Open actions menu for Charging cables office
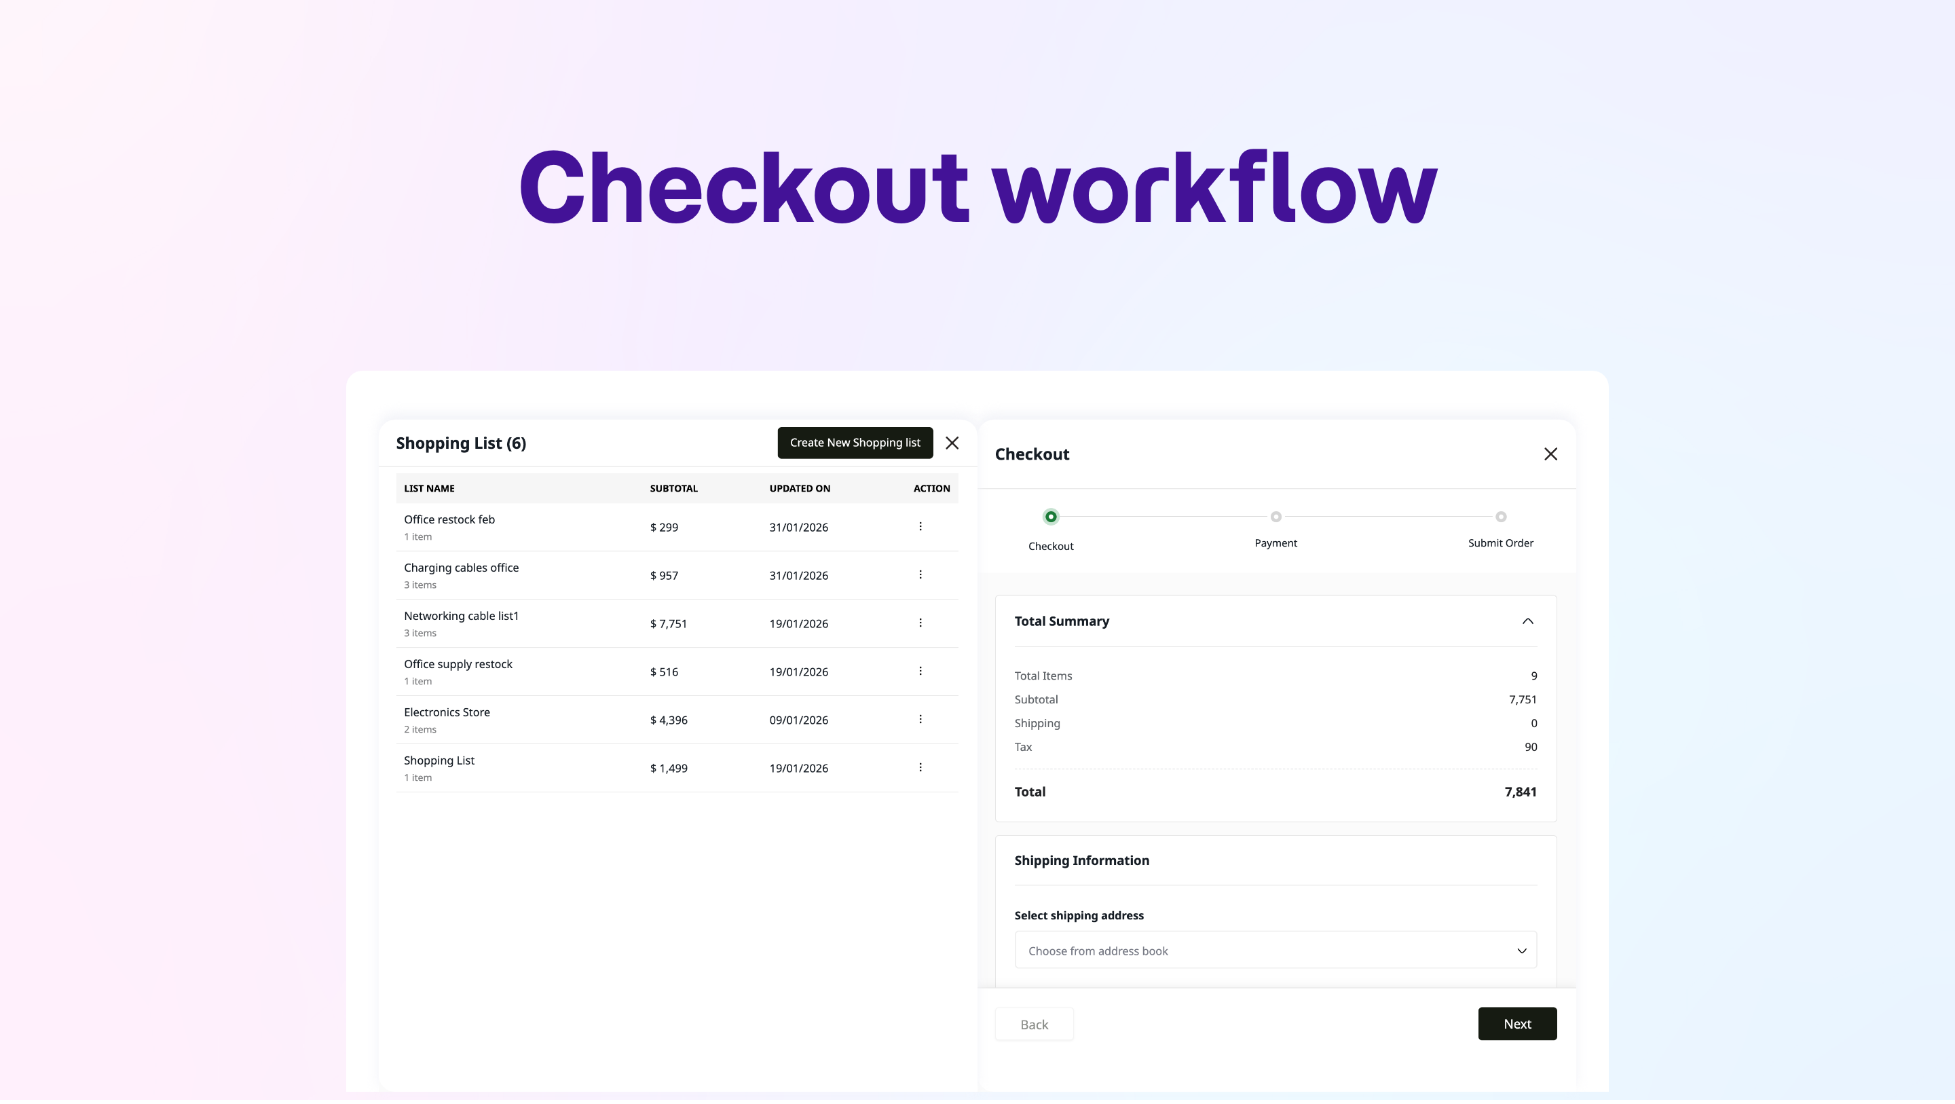Image resolution: width=1955 pixels, height=1104 pixels. (x=920, y=575)
